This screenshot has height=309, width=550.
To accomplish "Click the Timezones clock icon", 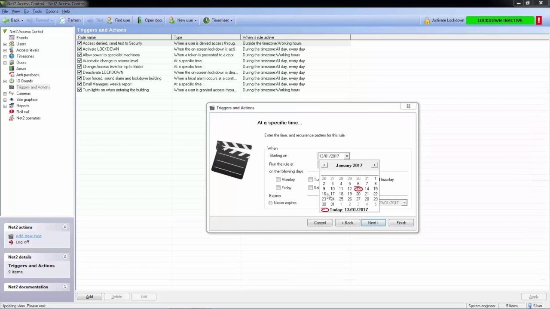I will [12, 56].
